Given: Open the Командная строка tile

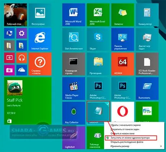Looking at the screenshot, I should 73,64.
